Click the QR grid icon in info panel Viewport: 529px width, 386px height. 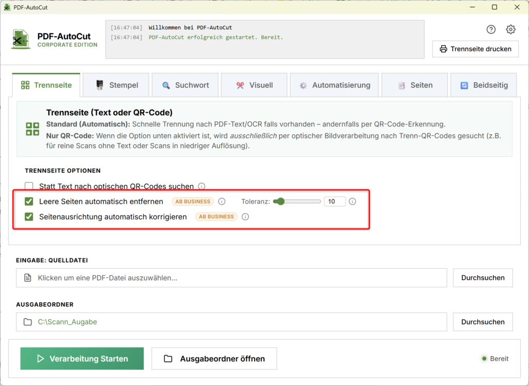33,129
